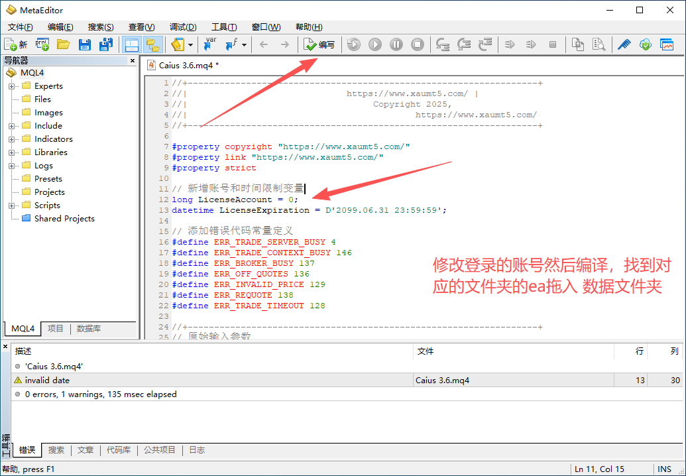This screenshot has height=476, width=686.
Task: Select the 'invalid date' warning row
Action: 347,380
